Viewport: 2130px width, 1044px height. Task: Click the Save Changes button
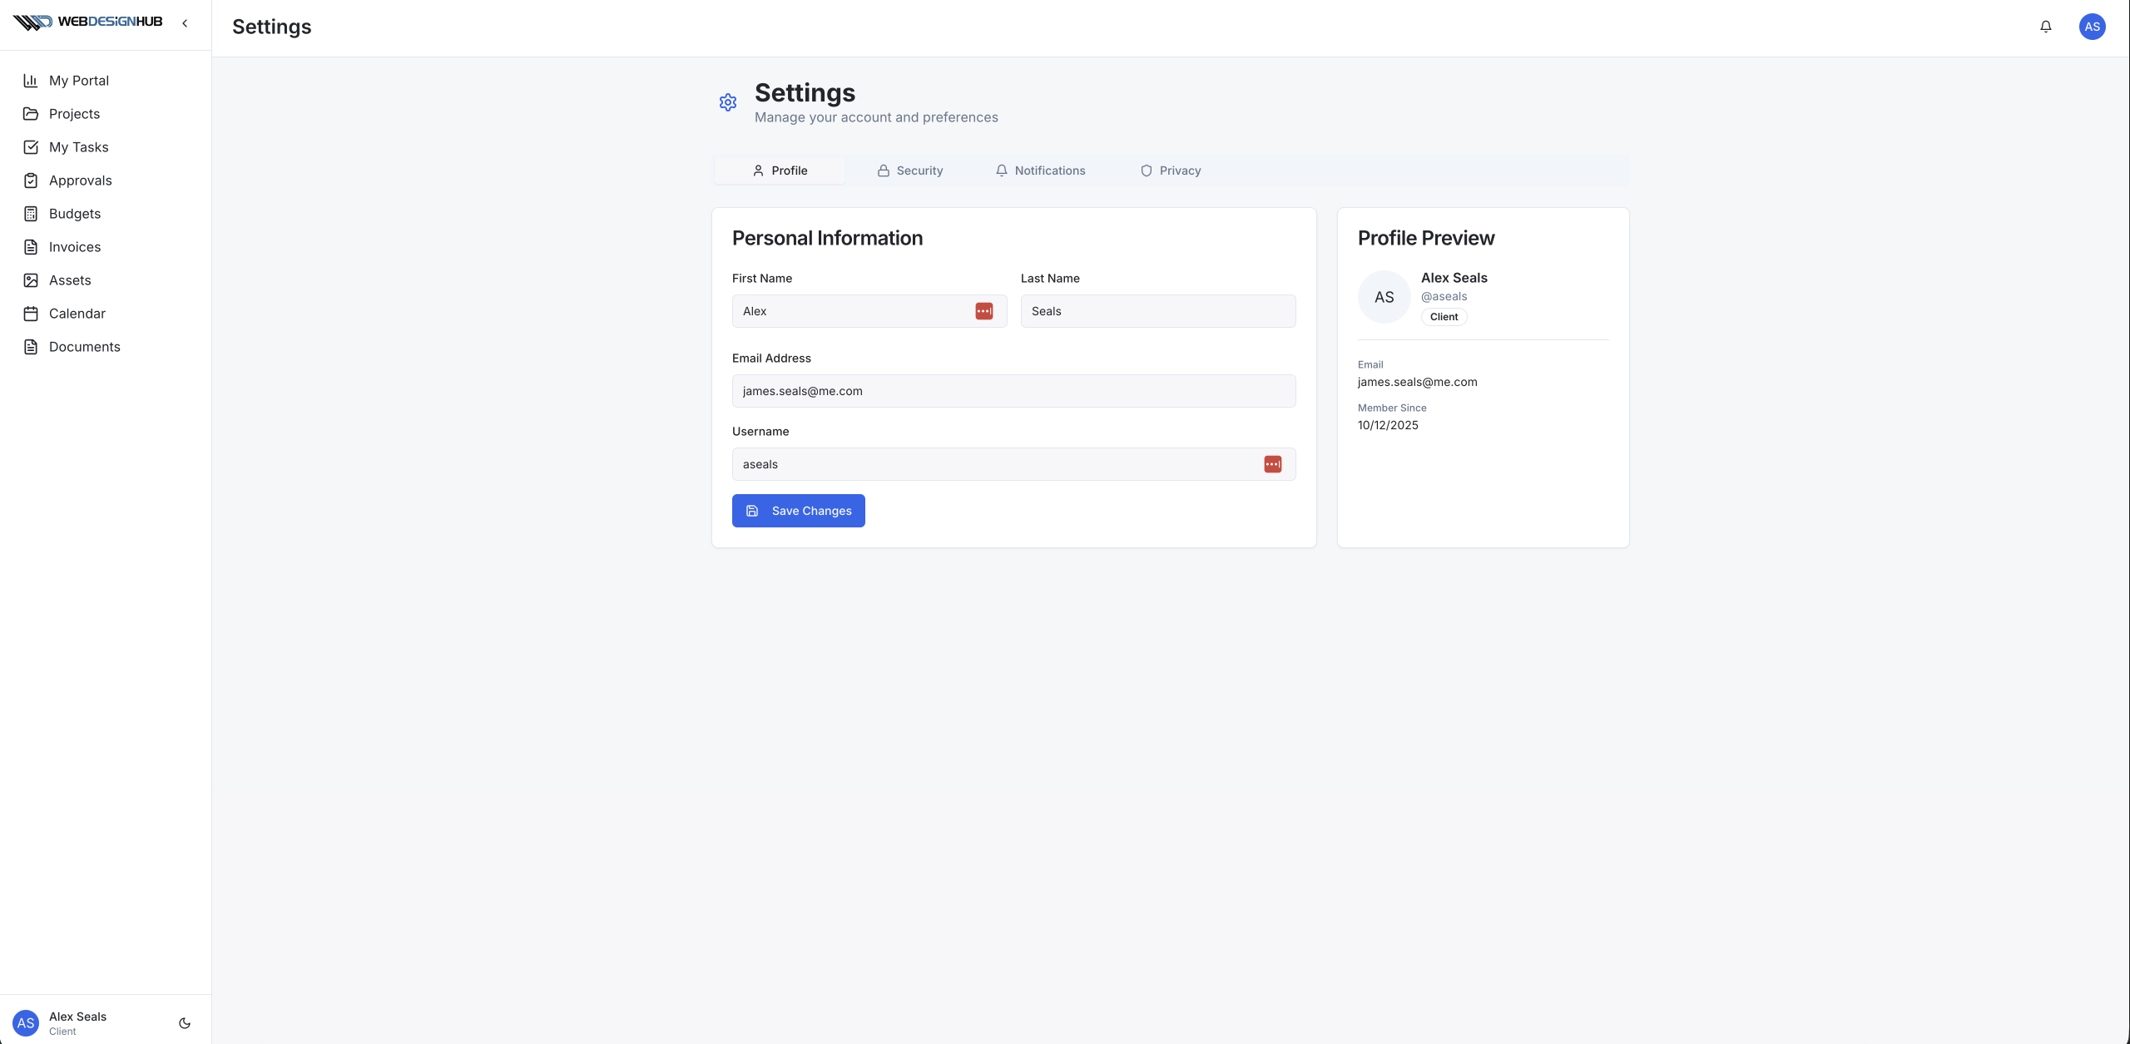[x=798, y=511]
